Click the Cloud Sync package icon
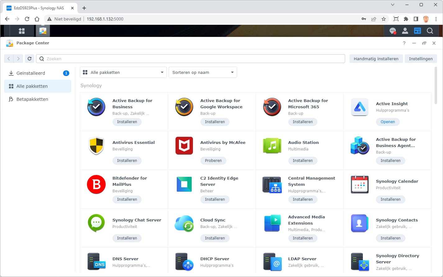This screenshot has height=277, width=443. 184,223
